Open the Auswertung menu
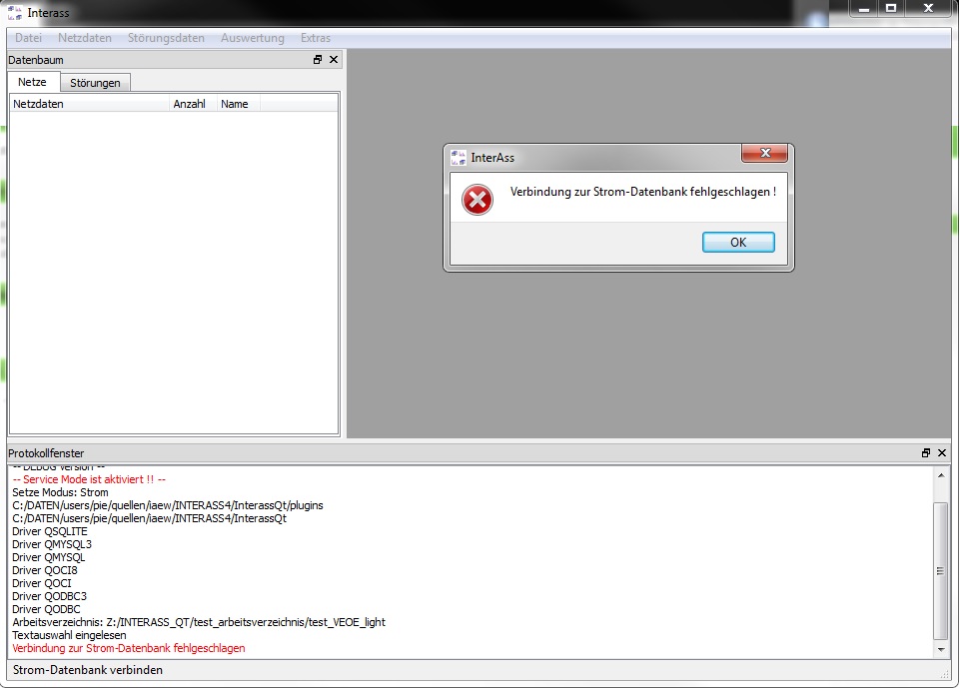968x688 pixels. (252, 38)
